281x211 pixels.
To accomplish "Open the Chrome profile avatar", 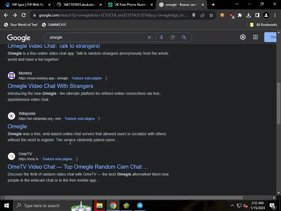I will [266, 15].
